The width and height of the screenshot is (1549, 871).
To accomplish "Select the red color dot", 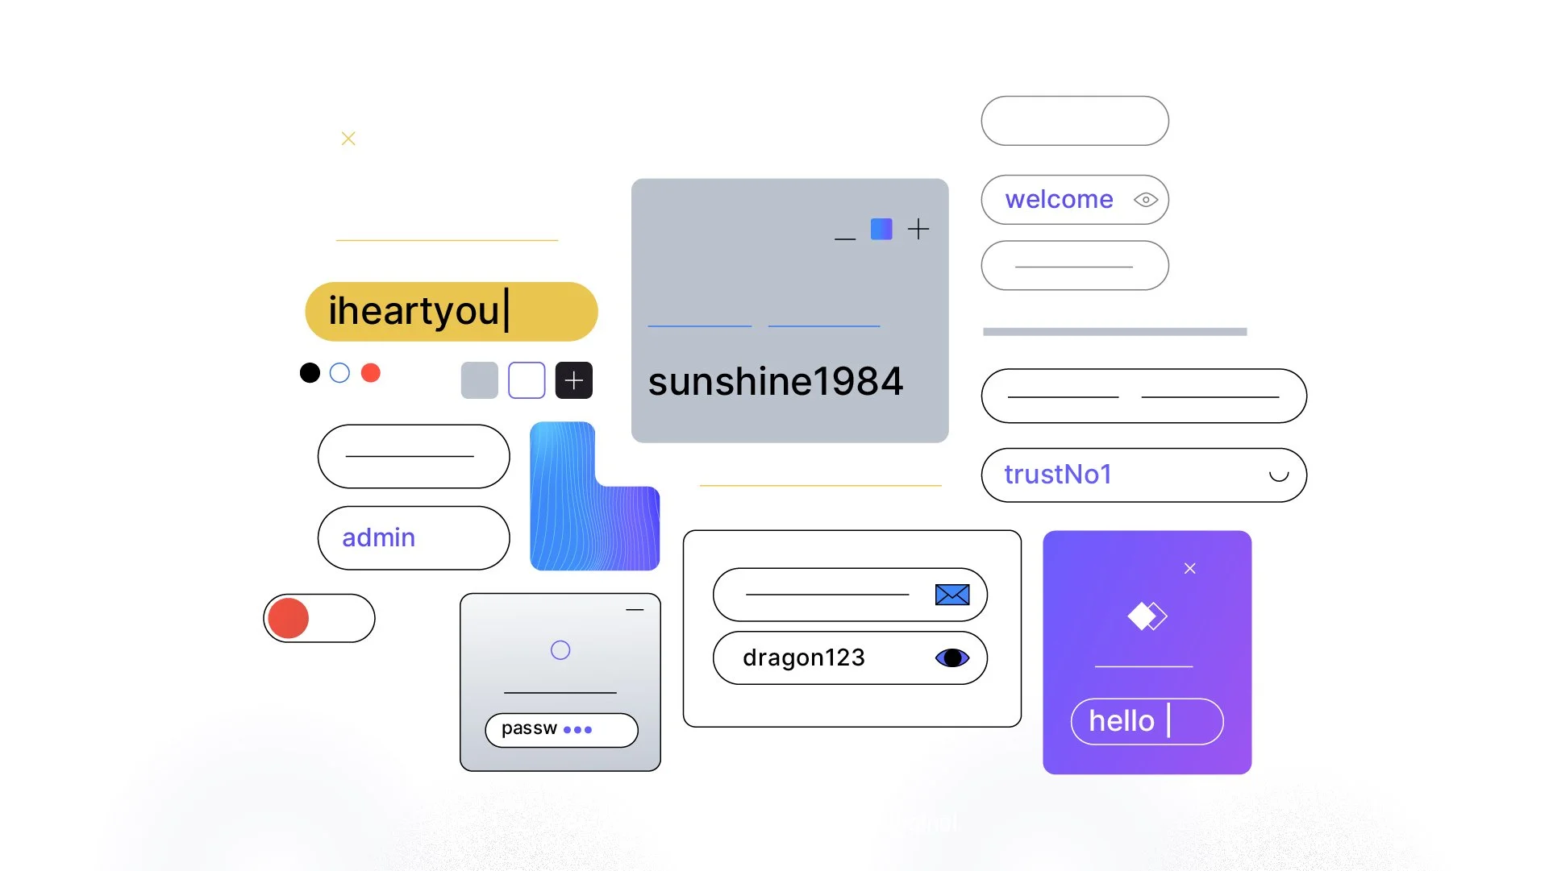I will [370, 373].
